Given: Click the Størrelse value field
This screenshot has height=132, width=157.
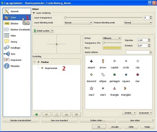Looking at the screenshot, I should (142, 40).
